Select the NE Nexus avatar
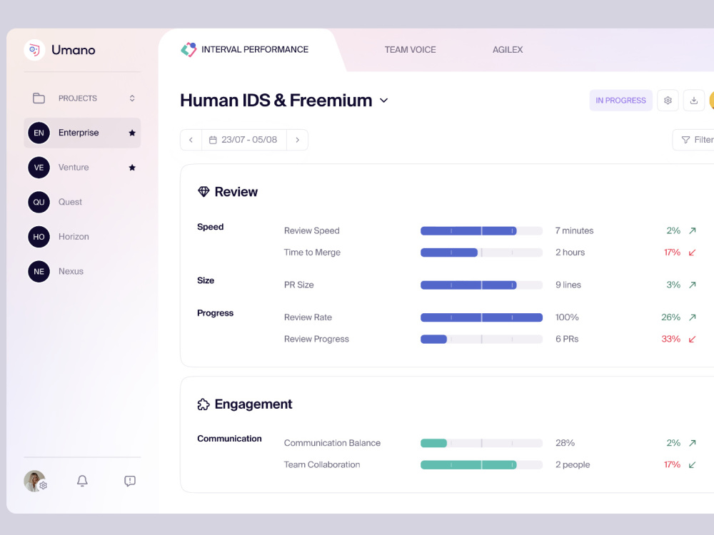 point(39,271)
